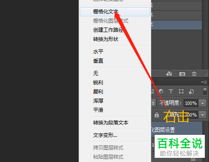Image resolution: width=209 pixels, height=162 pixels.
Task: Open the blend mode stepper dropdown
Action: coord(153,103)
